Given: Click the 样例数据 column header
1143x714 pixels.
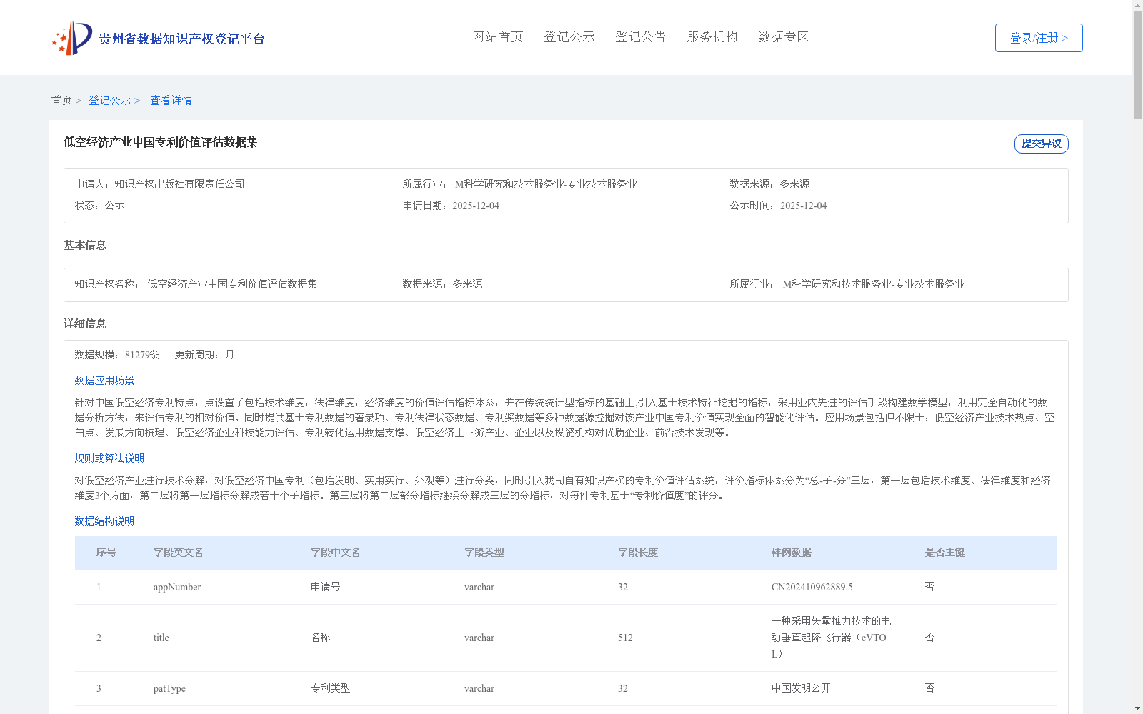Looking at the screenshot, I should tap(792, 553).
